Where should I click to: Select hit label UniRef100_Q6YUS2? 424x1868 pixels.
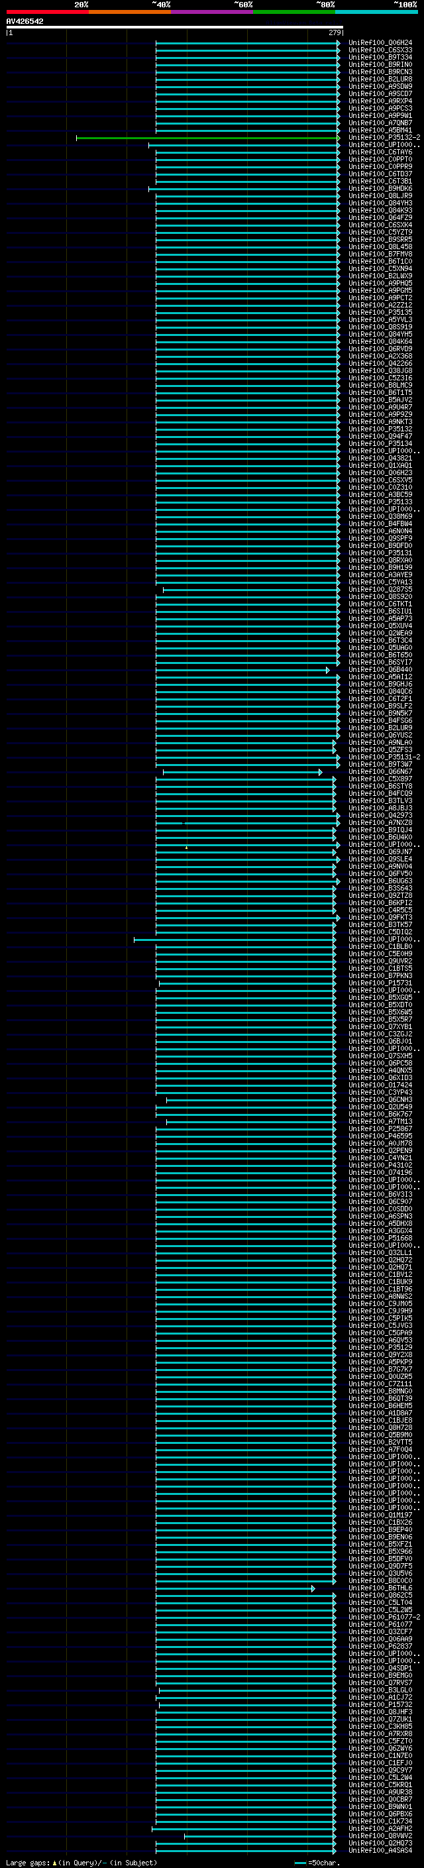[380, 736]
